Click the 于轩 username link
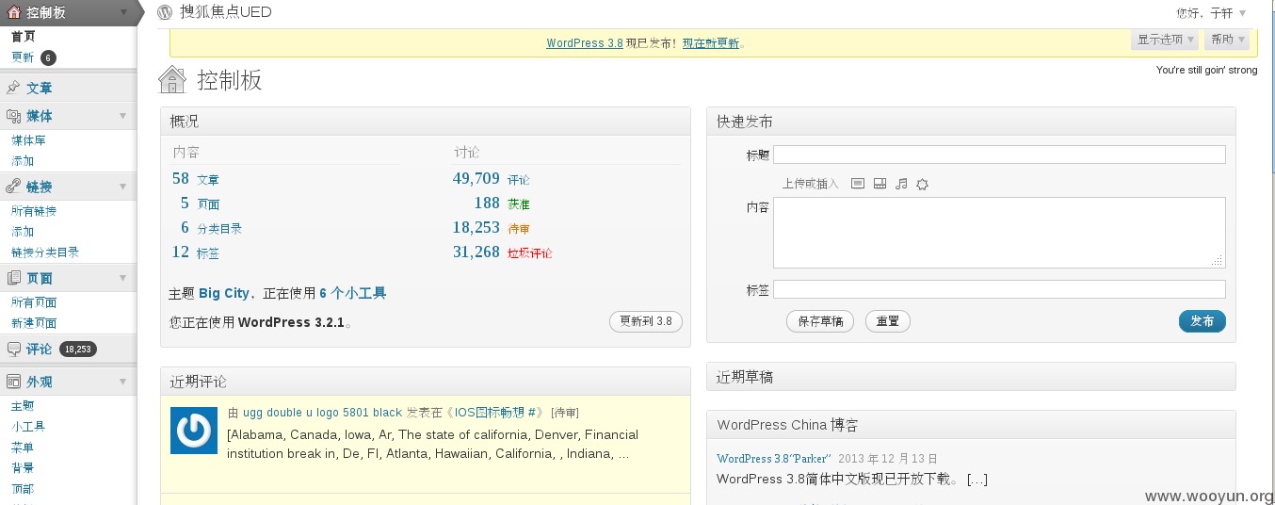The width and height of the screenshot is (1275, 505). pyautogui.click(x=1221, y=13)
